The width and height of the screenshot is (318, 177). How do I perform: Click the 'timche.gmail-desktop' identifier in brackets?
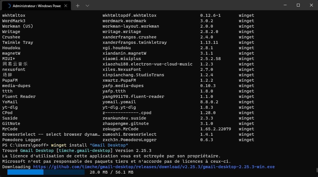click(84, 151)
